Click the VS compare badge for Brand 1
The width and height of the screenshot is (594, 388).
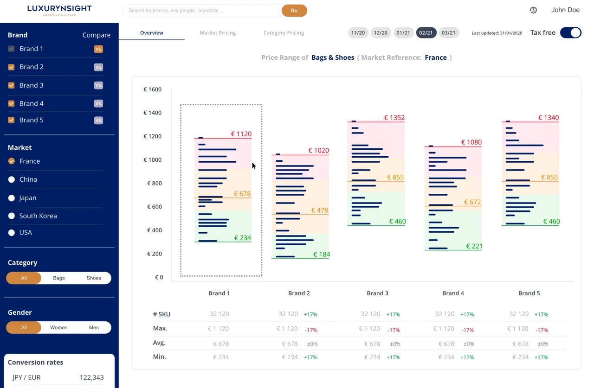tap(98, 49)
